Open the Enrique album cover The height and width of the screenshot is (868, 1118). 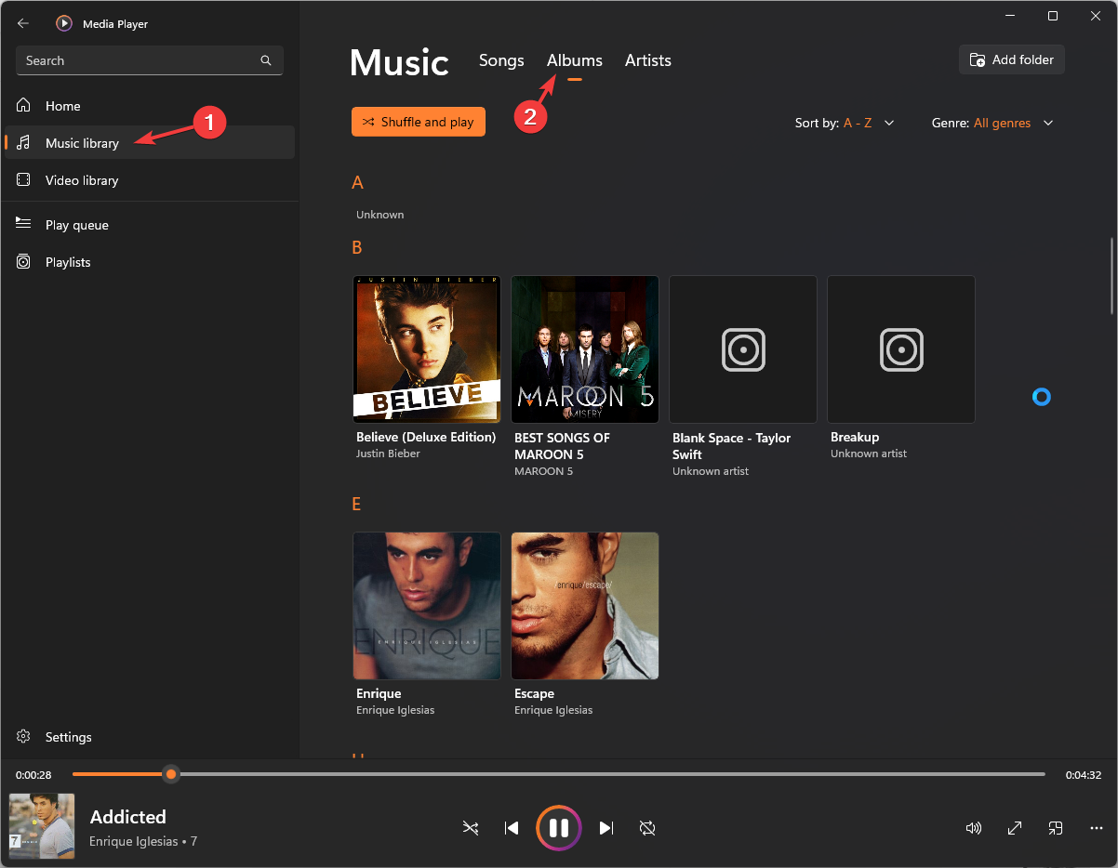tap(427, 606)
